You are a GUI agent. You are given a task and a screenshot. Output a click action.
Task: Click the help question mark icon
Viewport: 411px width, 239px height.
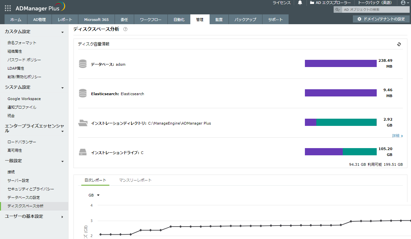point(125,29)
